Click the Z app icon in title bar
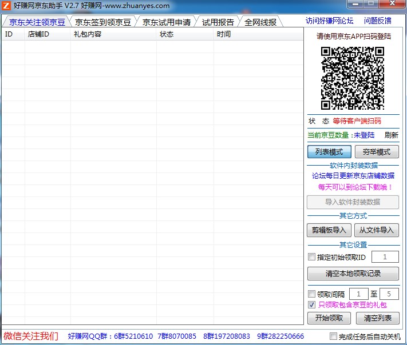This screenshot has width=407, height=345. tap(6, 6)
